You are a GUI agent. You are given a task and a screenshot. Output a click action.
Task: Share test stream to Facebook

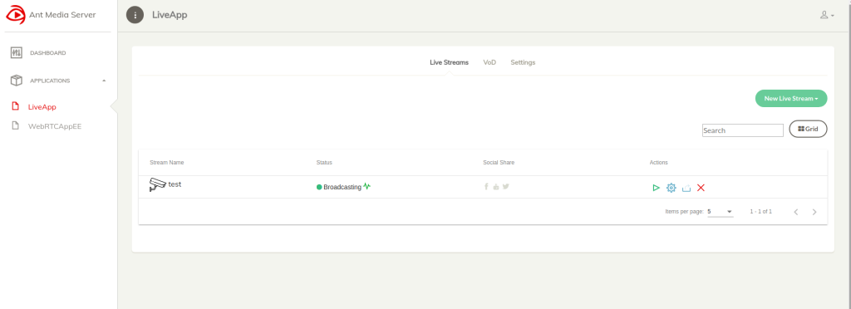click(486, 187)
